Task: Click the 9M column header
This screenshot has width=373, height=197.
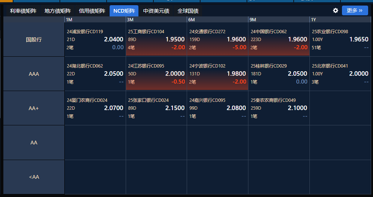Action: (279, 19)
